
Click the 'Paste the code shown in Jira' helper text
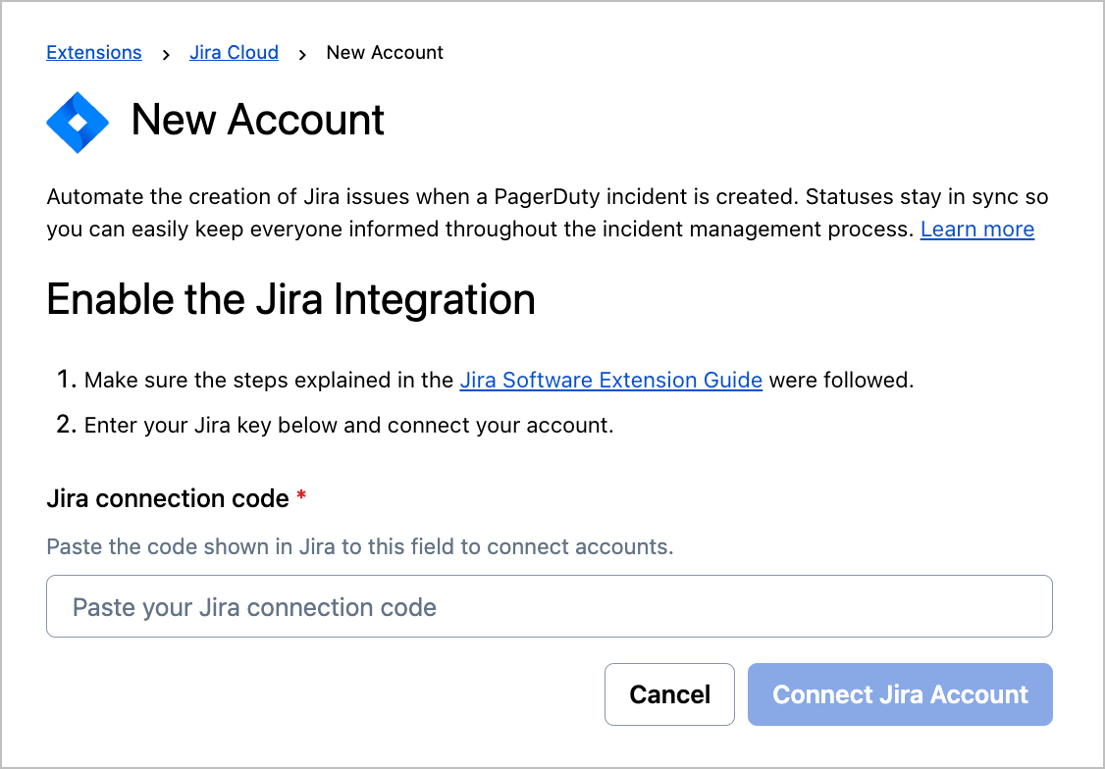coord(360,546)
